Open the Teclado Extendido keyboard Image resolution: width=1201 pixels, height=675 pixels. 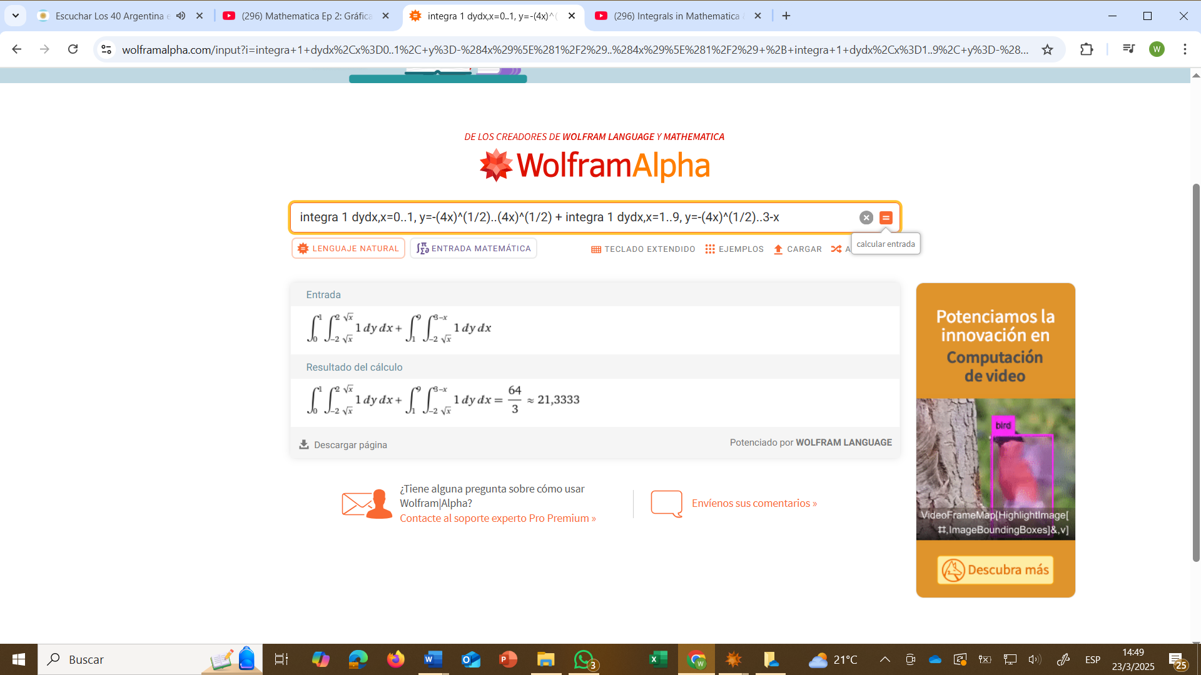tap(643, 249)
